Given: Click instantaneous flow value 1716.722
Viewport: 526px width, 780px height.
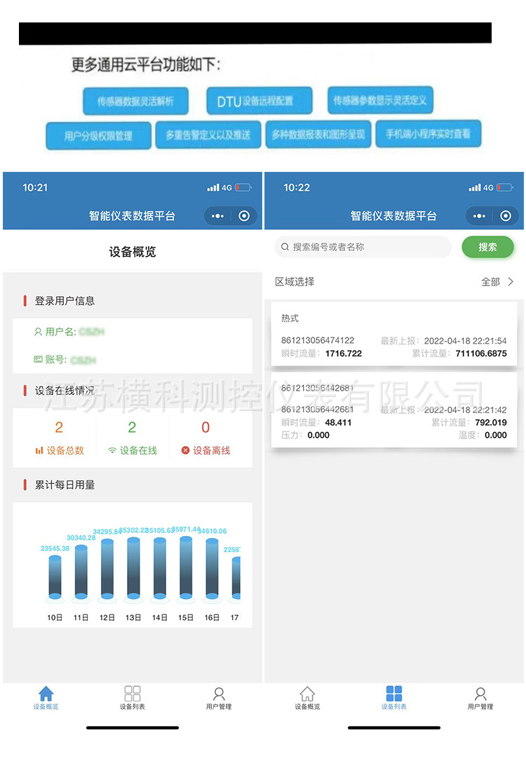Looking at the screenshot, I should coord(344,354).
